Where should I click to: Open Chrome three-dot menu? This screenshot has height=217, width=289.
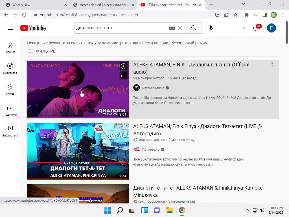tap(283, 15)
